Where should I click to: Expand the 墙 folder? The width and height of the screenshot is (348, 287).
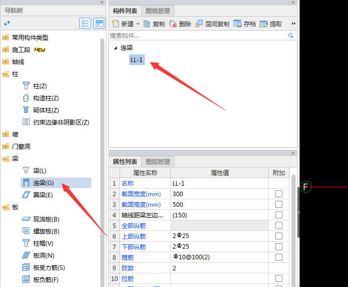(6, 134)
